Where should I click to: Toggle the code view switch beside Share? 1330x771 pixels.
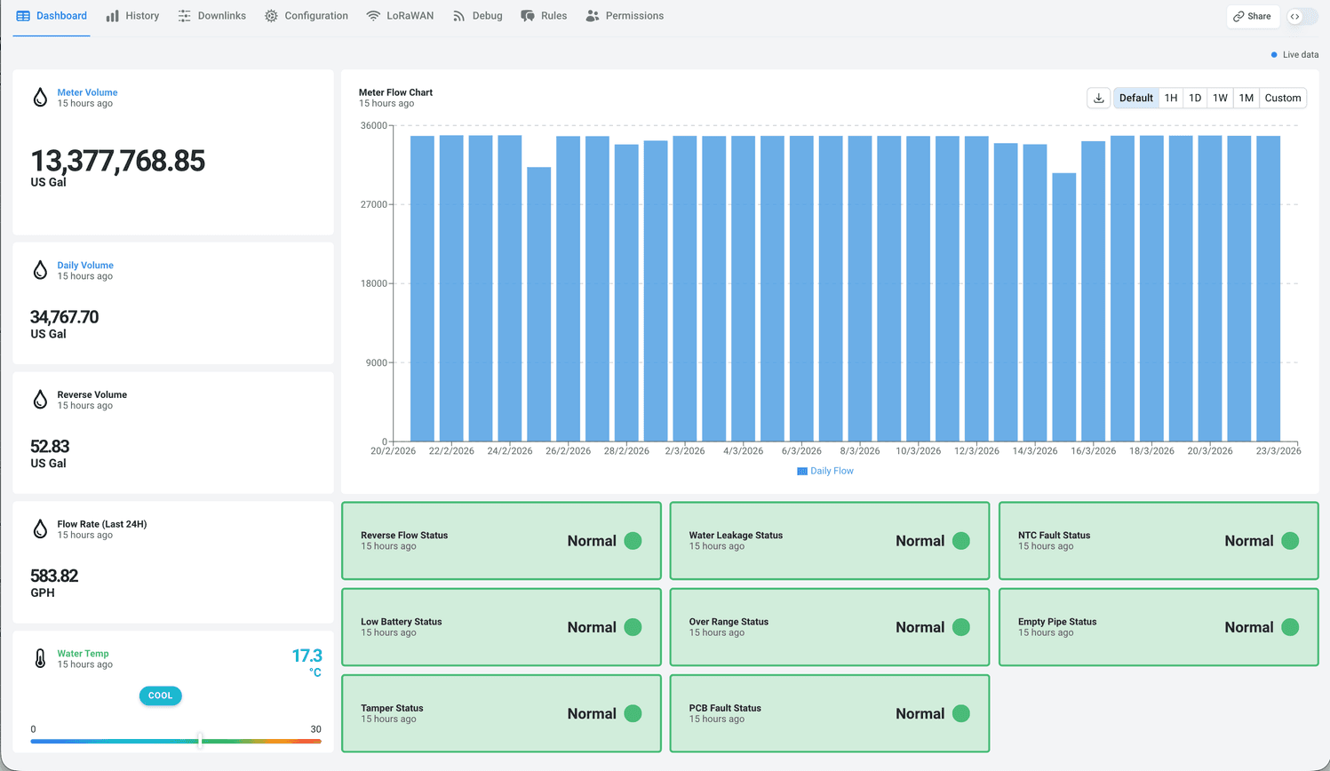point(1302,16)
